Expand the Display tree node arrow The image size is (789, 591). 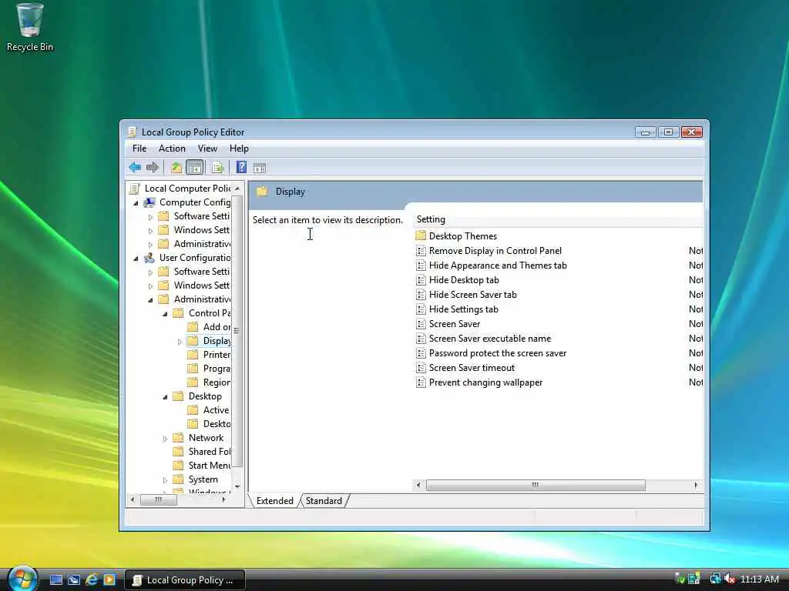tap(180, 342)
